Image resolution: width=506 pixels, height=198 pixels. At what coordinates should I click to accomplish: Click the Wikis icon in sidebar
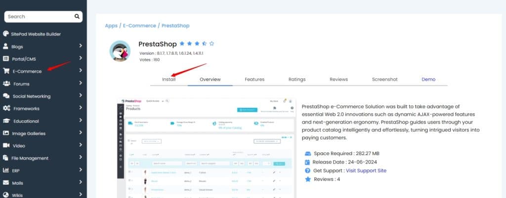click(x=6, y=195)
